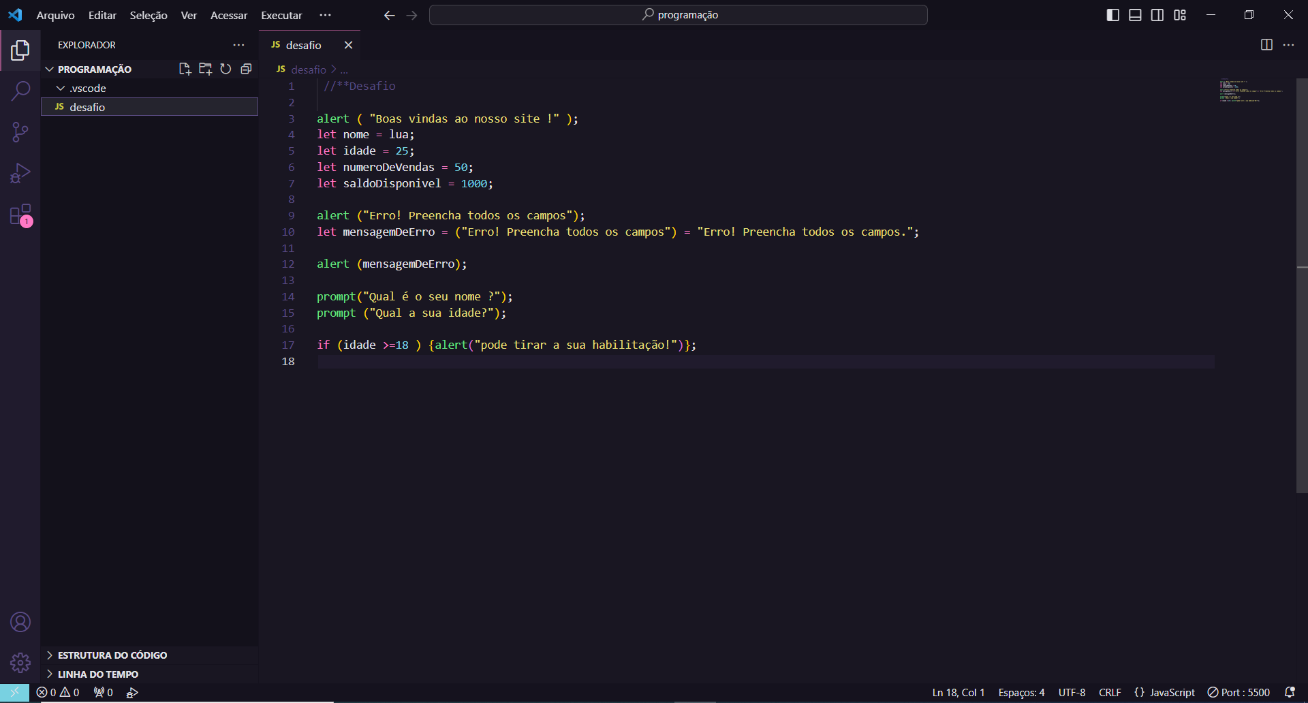Image resolution: width=1308 pixels, height=703 pixels.
Task: Click the VS Code logo icon
Action: 15,15
